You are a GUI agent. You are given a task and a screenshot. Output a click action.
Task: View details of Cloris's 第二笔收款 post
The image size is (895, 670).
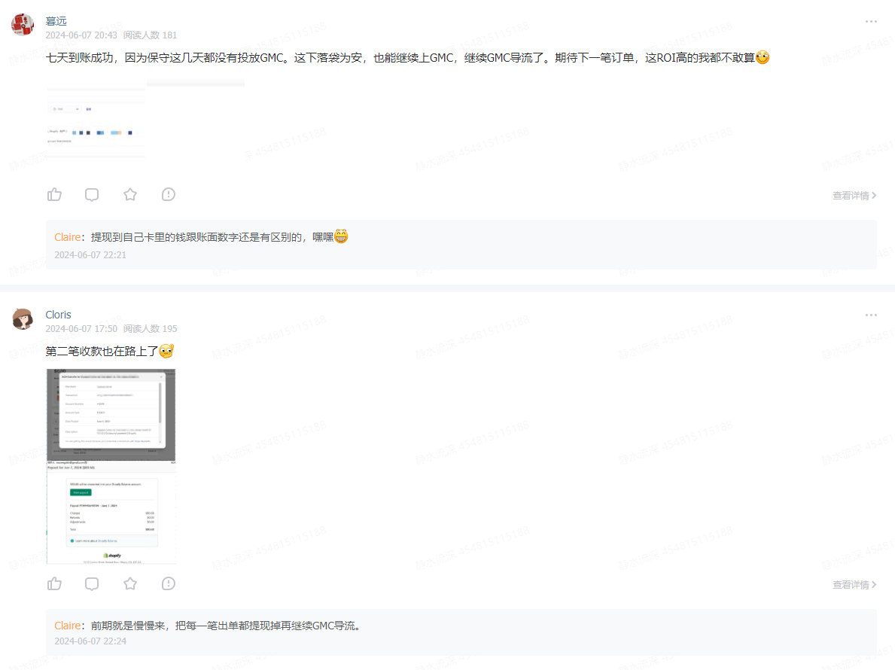pos(854,585)
